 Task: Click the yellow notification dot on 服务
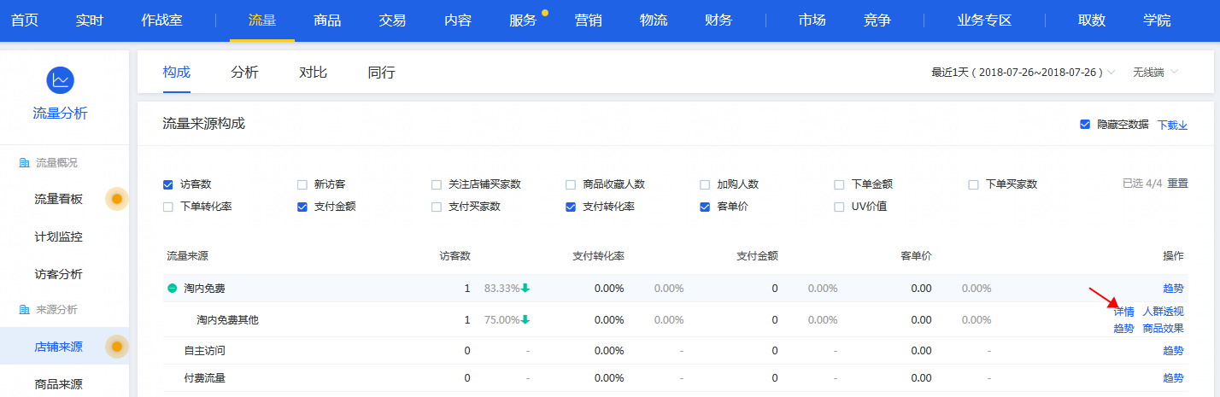pyautogui.click(x=545, y=13)
